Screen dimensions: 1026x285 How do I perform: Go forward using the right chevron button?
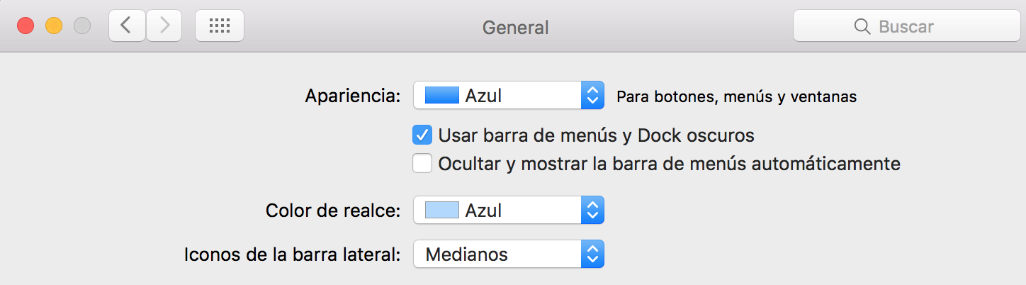pos(164,26)
